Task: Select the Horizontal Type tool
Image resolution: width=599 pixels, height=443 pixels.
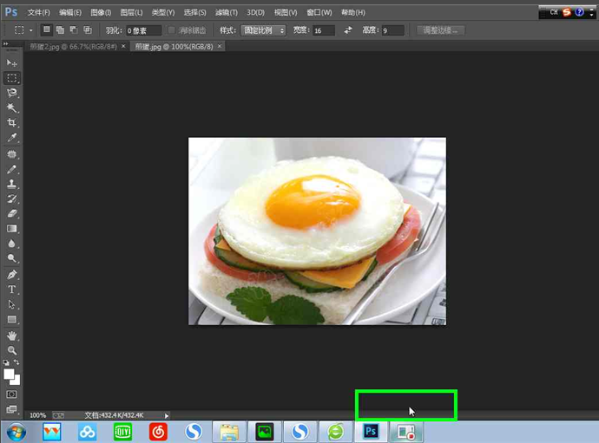Action: [12, 290]
